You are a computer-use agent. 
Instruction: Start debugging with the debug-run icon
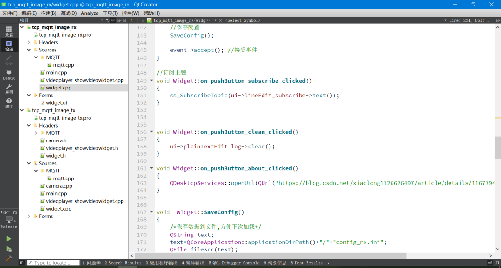click(9, 249)
